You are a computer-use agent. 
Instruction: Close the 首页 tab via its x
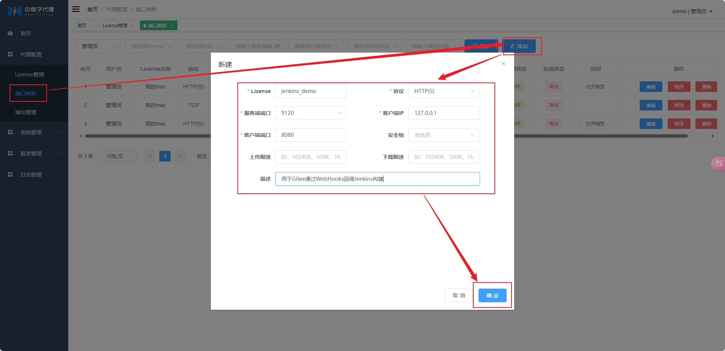(x=91, y=26)
